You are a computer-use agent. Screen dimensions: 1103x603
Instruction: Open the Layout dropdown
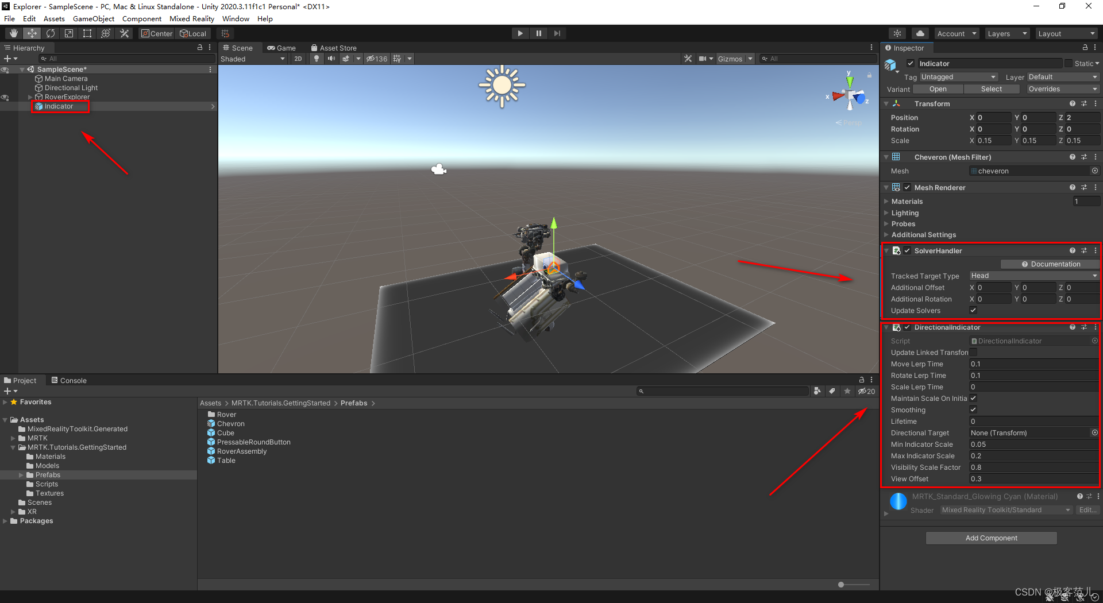point(1067,34)
